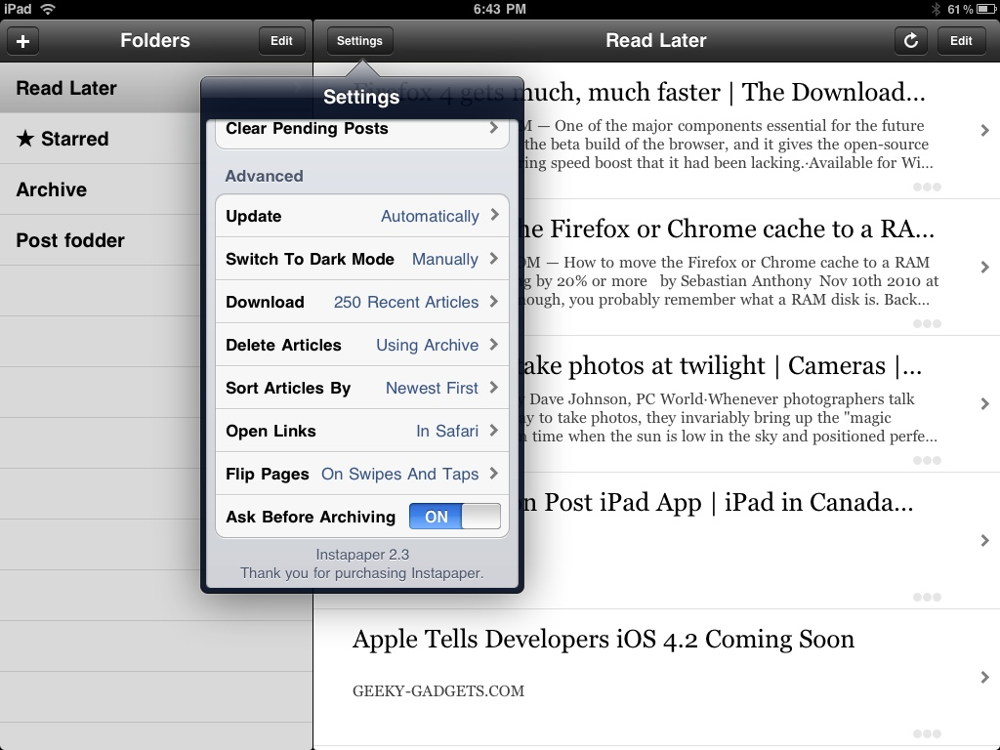Image resolution: width=1000 pixels, height=750 pixels.
Task: Tap the three dots under the twilight photos article
Action: [927, 460]
